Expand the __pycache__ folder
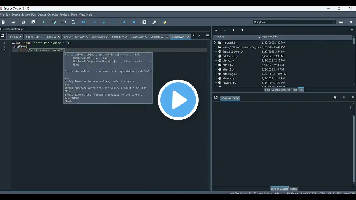The image size is (356, 200). (215, 43)
